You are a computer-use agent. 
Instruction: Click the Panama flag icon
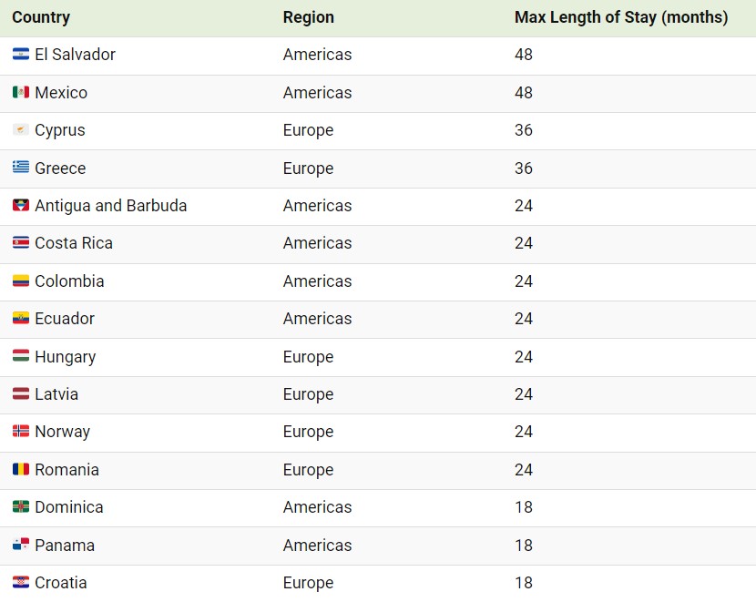coord(21,544)
